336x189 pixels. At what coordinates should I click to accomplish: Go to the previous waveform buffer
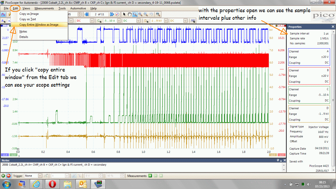[x=87, y=14]
